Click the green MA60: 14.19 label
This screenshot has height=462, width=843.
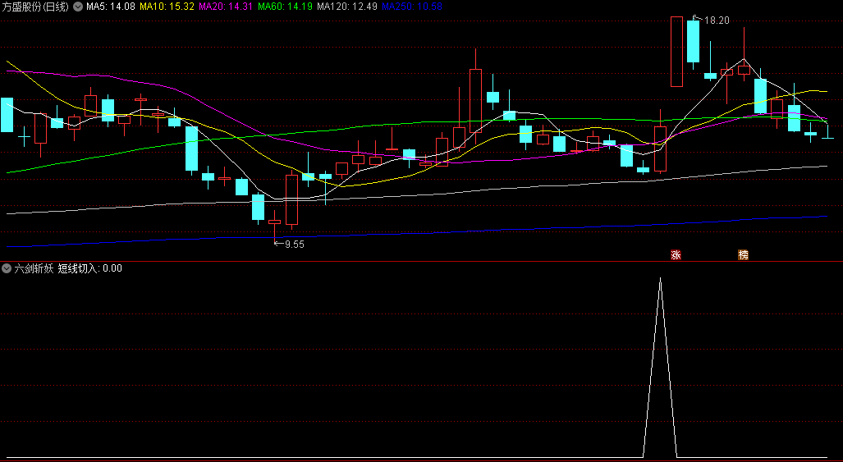(x=285, y=7)
